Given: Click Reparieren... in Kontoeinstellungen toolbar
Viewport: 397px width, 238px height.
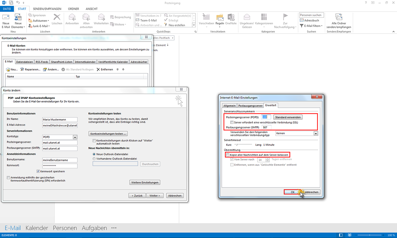Looking at the screenshot, I should tap(30, 70).
